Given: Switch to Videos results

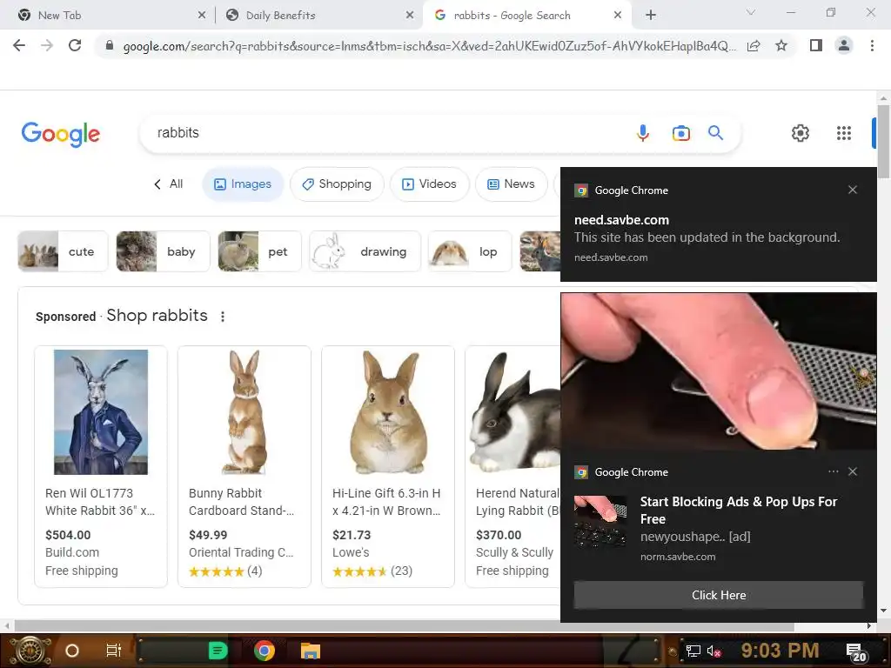Looking at the screenshot, I should pos(430,184).
